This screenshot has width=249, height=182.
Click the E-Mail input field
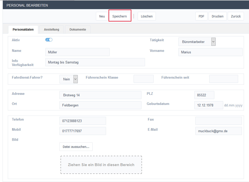(x=218, y=131)
